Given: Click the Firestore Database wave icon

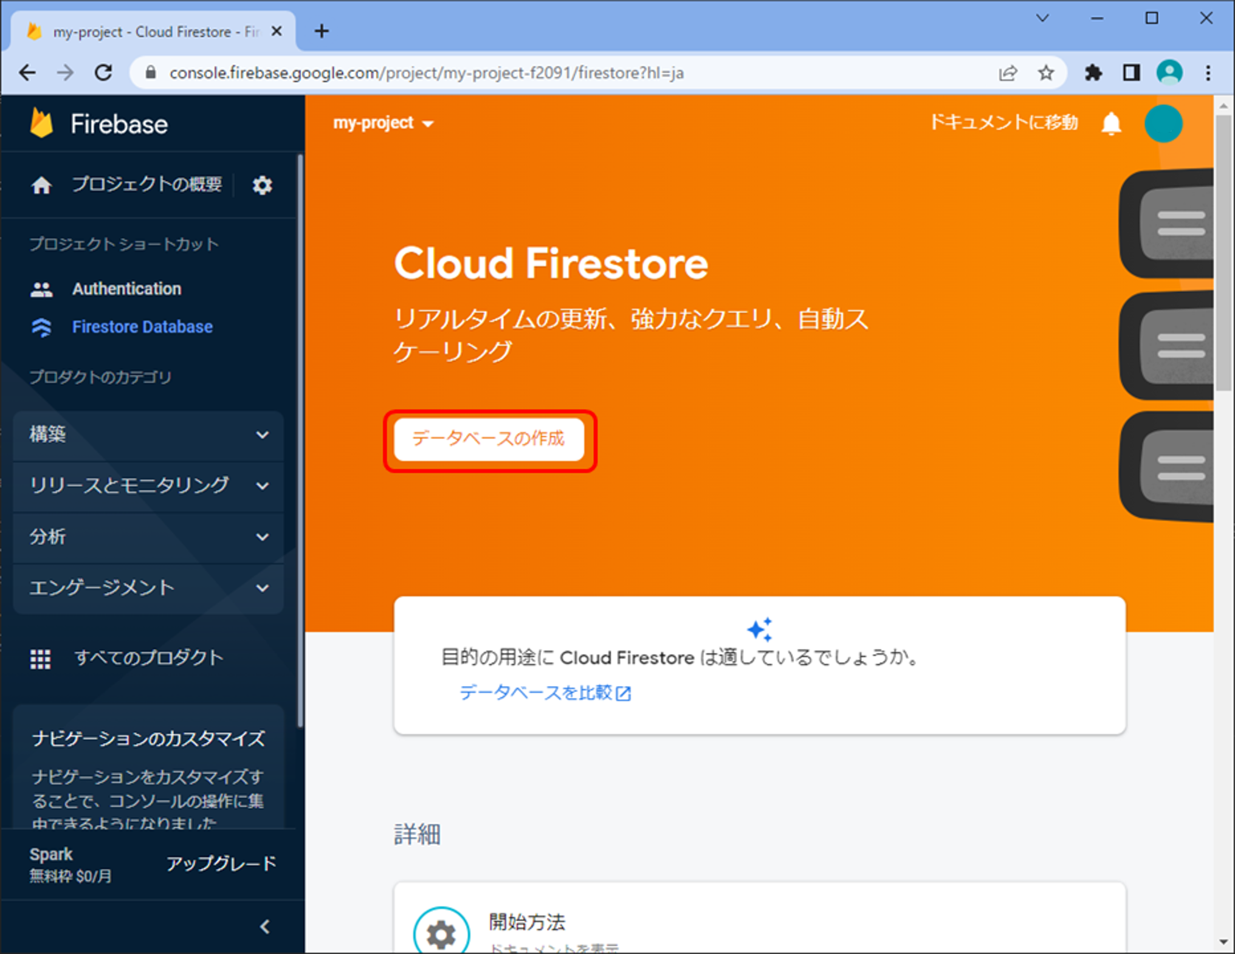Looking at the screenshot, I should tap(41, 328).
